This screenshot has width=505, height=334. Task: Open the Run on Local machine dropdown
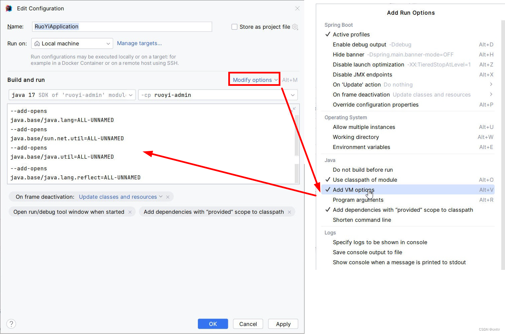click(x=72, y=43)
